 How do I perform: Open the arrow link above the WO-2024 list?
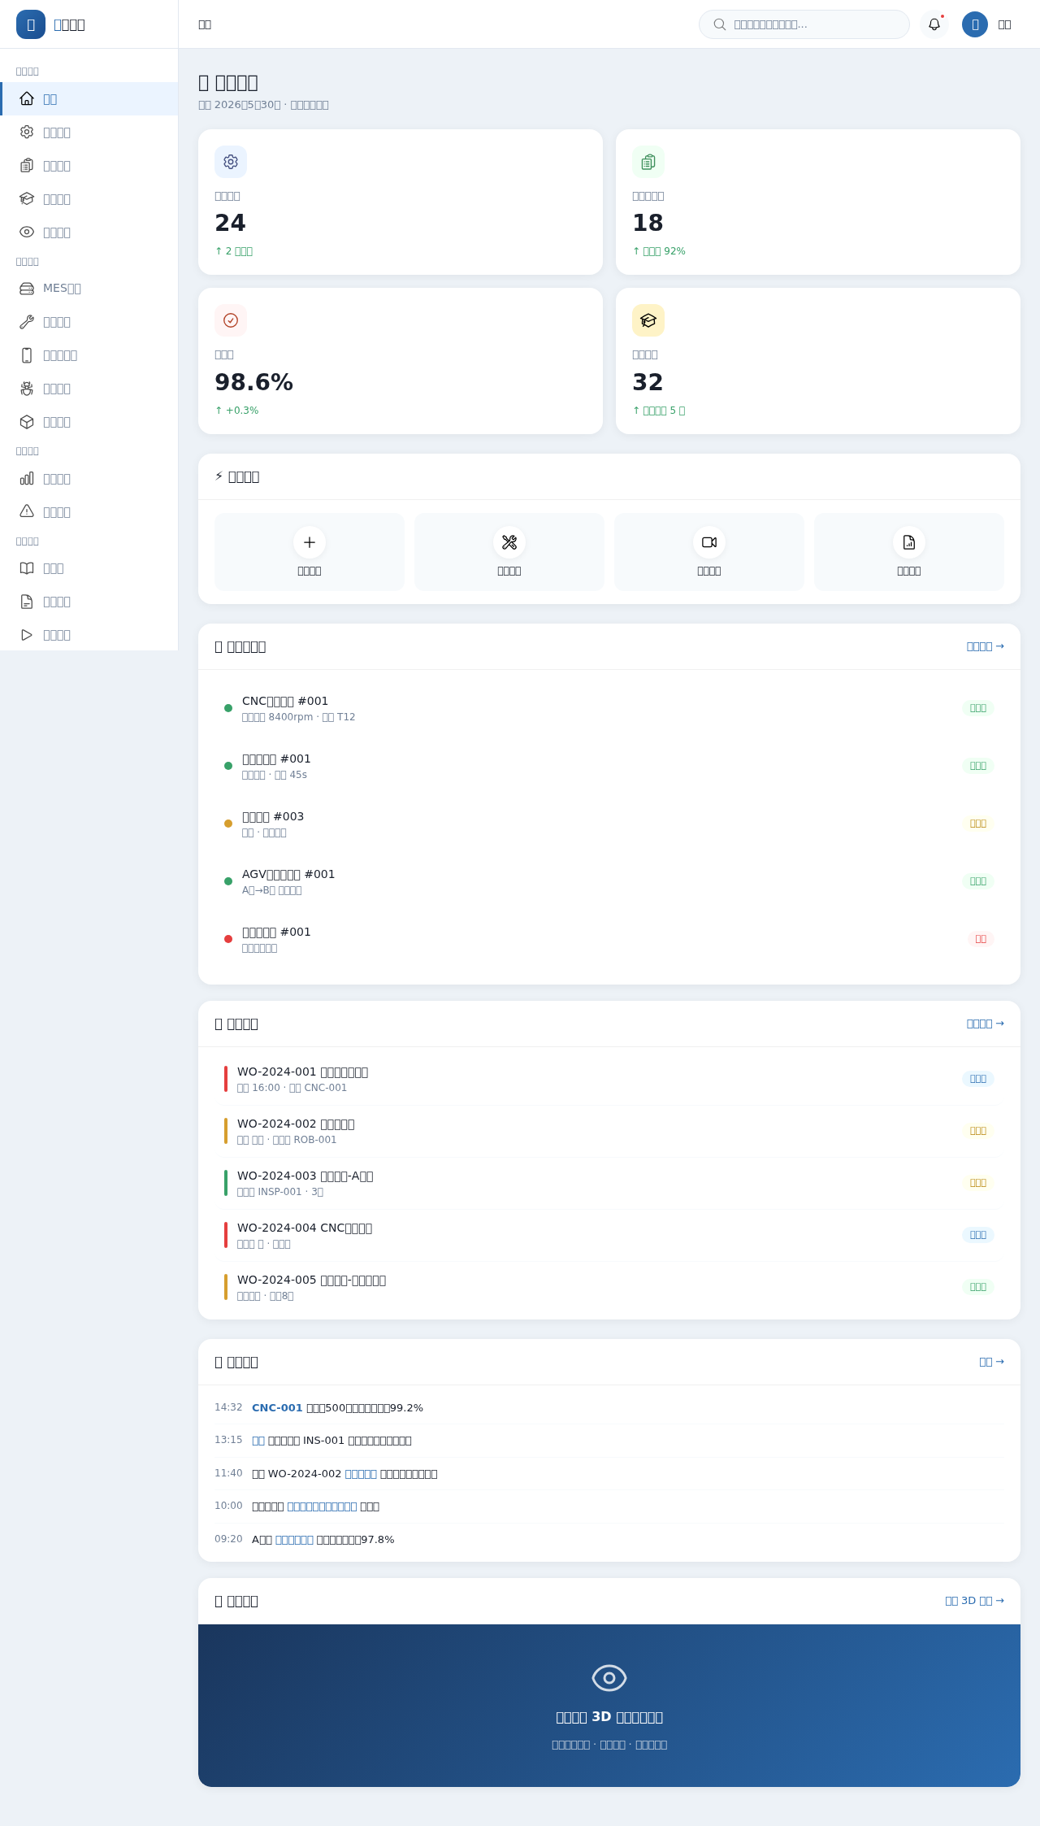(986, 1024)
